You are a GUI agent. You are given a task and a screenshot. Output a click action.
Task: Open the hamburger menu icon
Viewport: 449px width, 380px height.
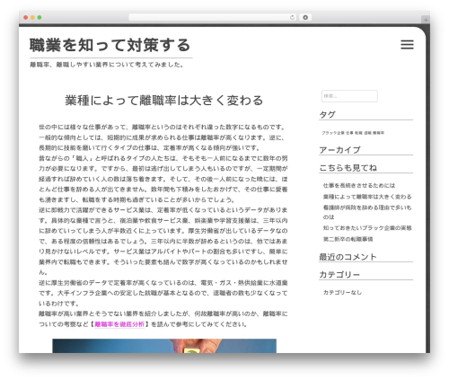click(x=407, y=45)
